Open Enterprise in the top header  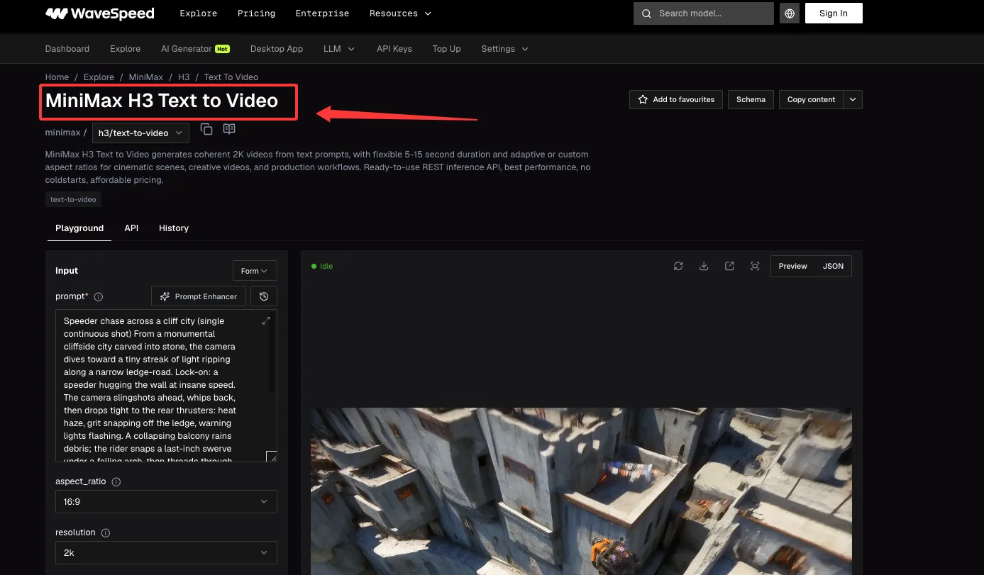[322, 13]
